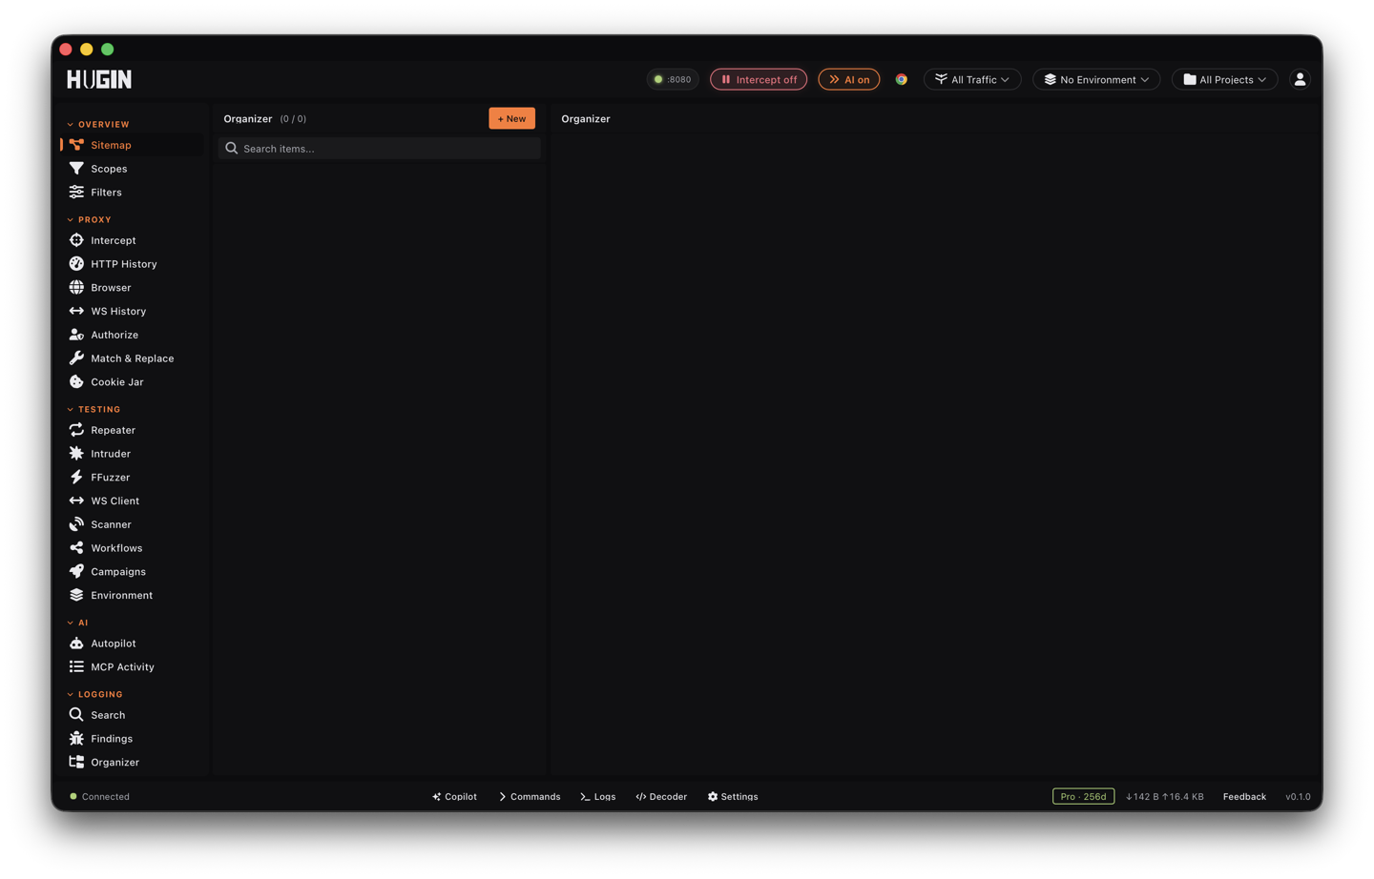Open the No Environment dropdown

click(1096, 79)
